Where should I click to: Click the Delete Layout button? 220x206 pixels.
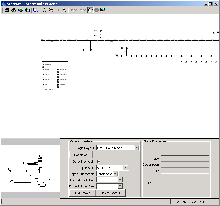(110, 193)
